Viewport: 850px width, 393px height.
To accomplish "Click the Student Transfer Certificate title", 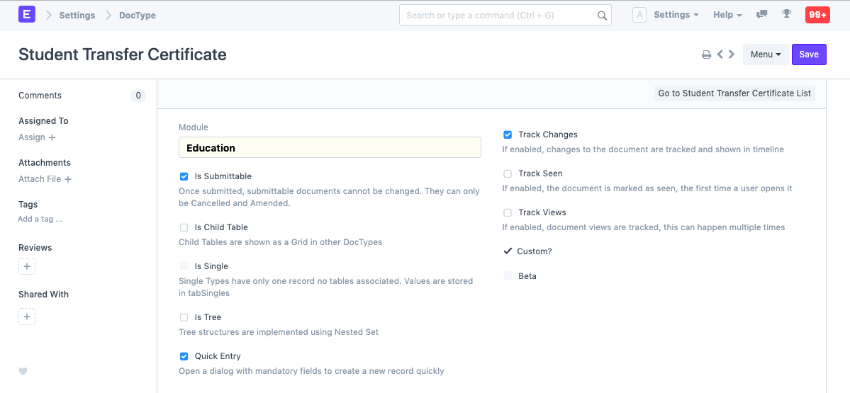I will coord(123,54).
